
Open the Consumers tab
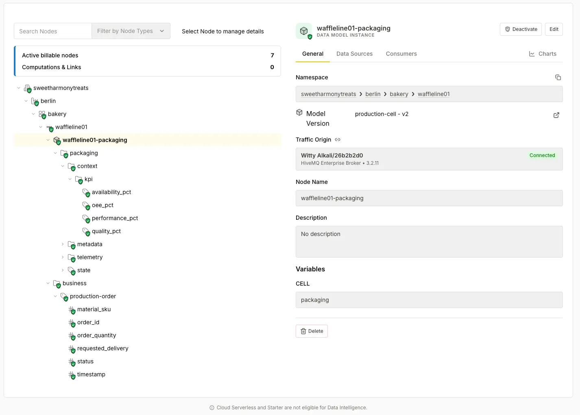click(401, 54)
